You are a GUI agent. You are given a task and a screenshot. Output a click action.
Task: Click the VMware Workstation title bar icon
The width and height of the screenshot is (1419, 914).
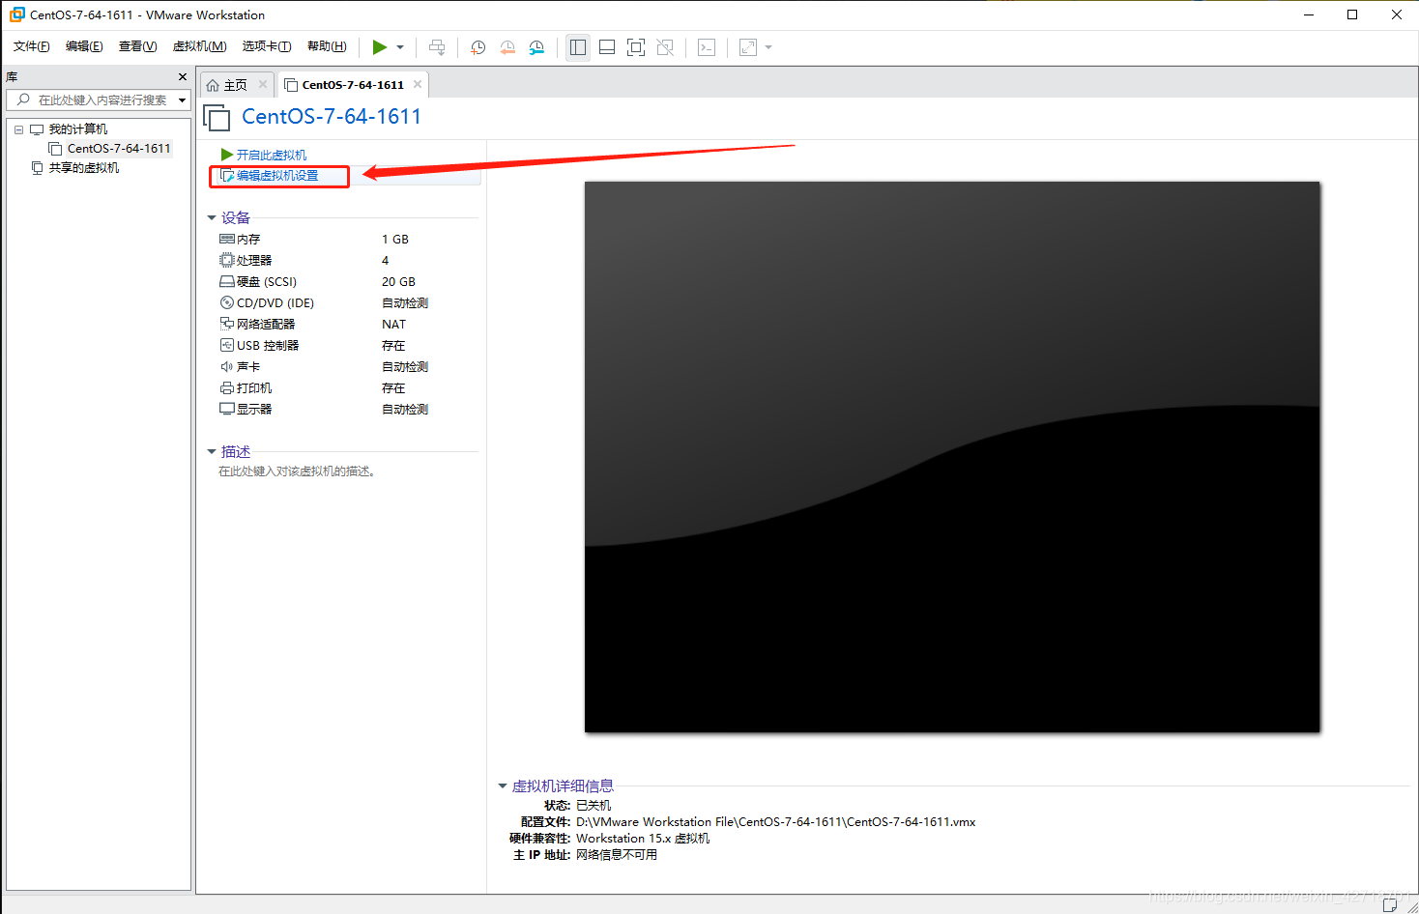coord(16,14)
